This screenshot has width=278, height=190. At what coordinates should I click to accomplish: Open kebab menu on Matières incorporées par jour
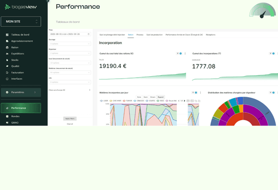coord(200,92)
